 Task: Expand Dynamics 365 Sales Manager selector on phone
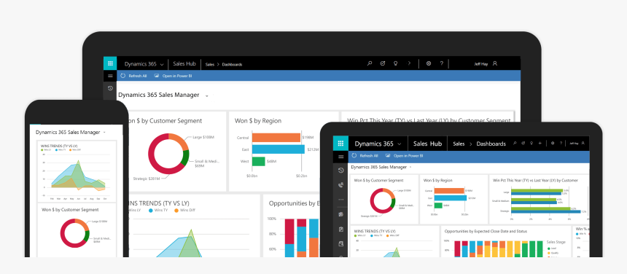(104, 132)
